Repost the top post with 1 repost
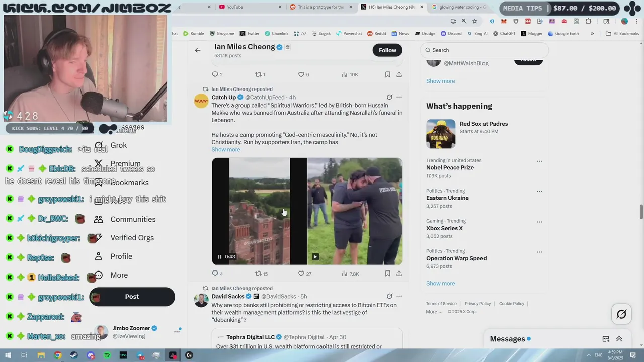This screenshot has height=362, width=644. (x=260, y=74)
